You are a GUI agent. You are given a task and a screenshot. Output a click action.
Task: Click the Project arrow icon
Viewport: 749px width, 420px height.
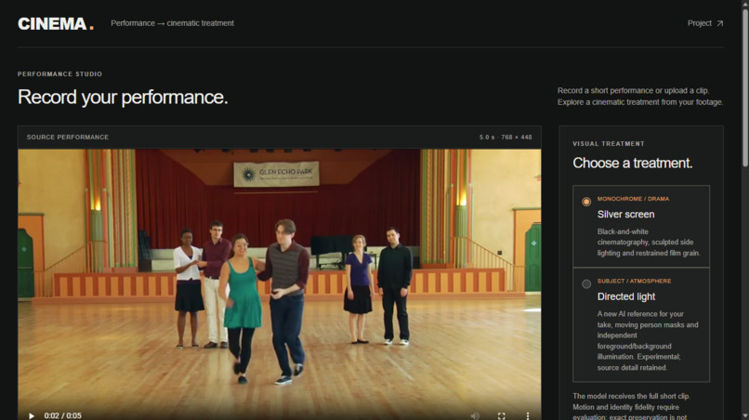click(719, 23)
